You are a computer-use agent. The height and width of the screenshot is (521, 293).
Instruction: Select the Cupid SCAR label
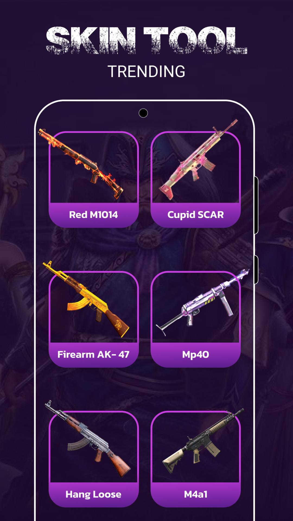pyautogui.click(x=196, y=215)
